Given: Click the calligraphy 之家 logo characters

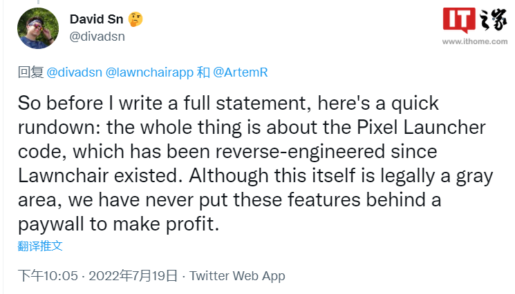Looking at the screenshot, I should tap(494, 19).
